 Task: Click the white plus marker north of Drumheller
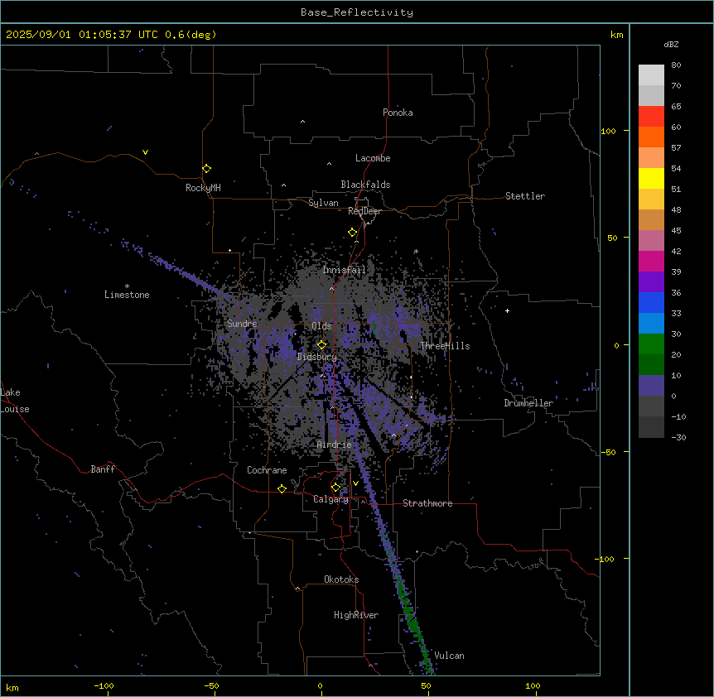point(507,310)
